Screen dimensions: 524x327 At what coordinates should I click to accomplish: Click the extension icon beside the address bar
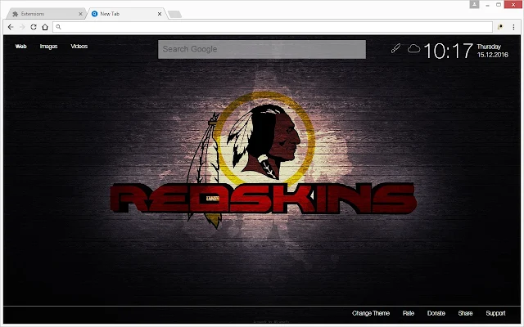[x=500, y=27]
